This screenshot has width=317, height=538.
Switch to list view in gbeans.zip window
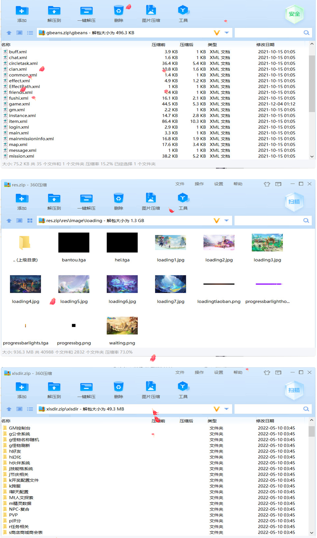[x=30, y=33]
